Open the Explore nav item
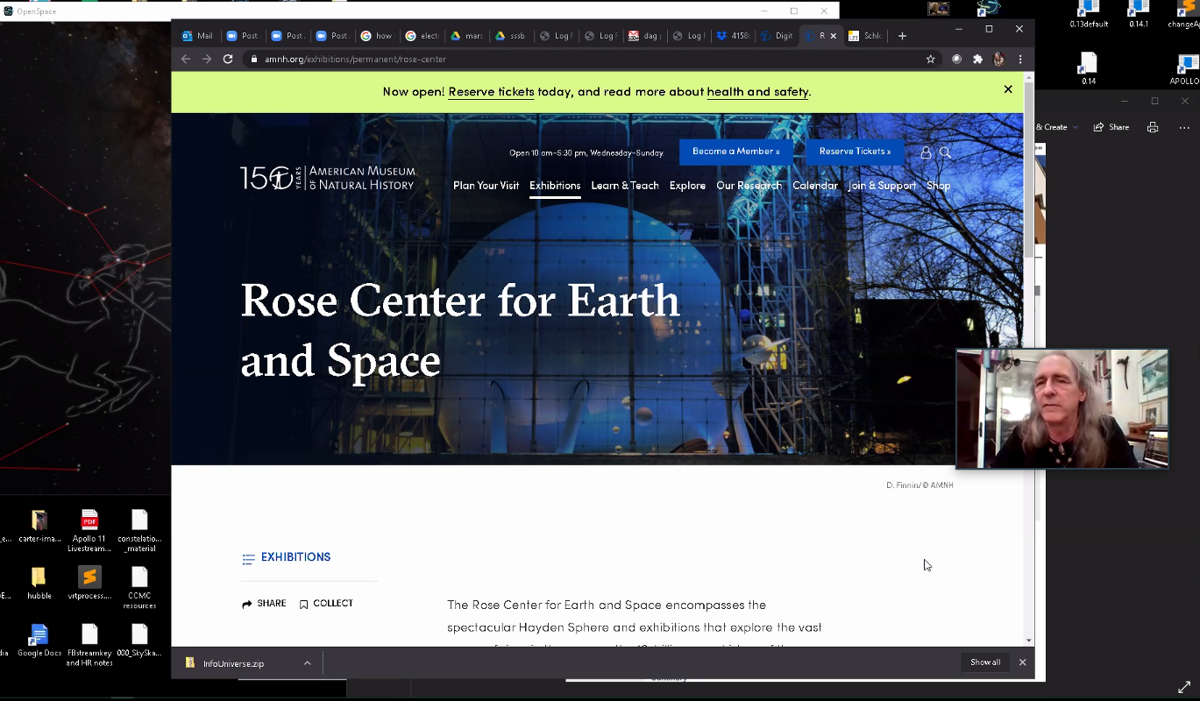The image size is (1200, 701). 687,186
